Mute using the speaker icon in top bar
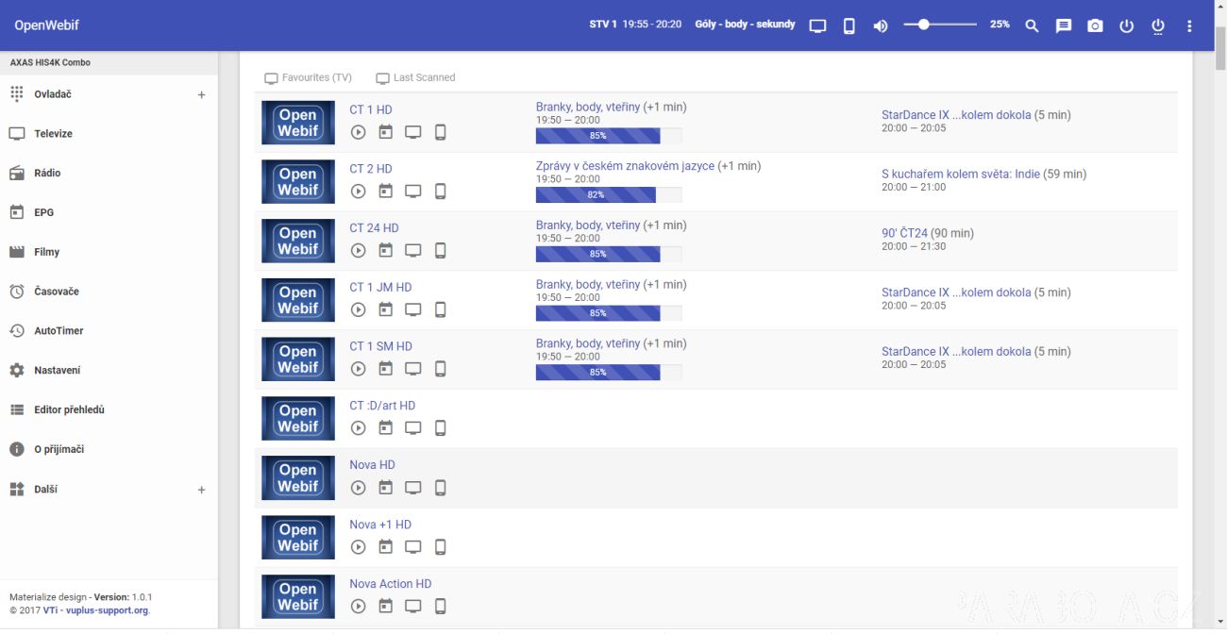Screen dimensions: 1227x634 click(x=880, y=26)
